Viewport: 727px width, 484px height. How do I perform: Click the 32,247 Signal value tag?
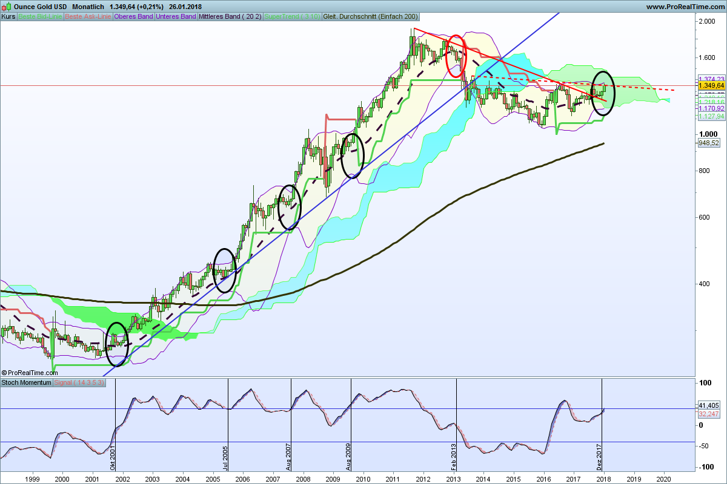click(710, 414)
